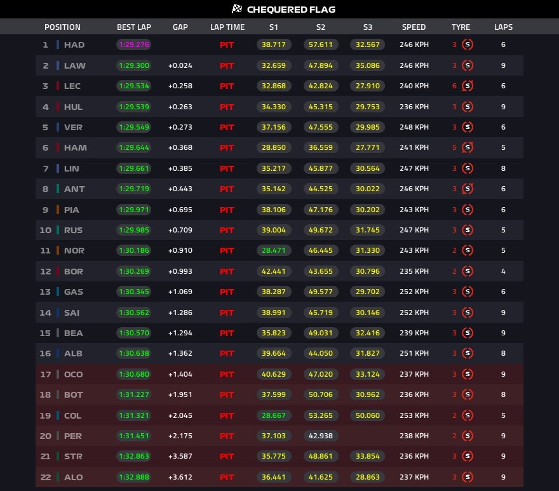Click VER's blue team color bar
Viewport: 559px width, 491px height.
coord(58,127)
